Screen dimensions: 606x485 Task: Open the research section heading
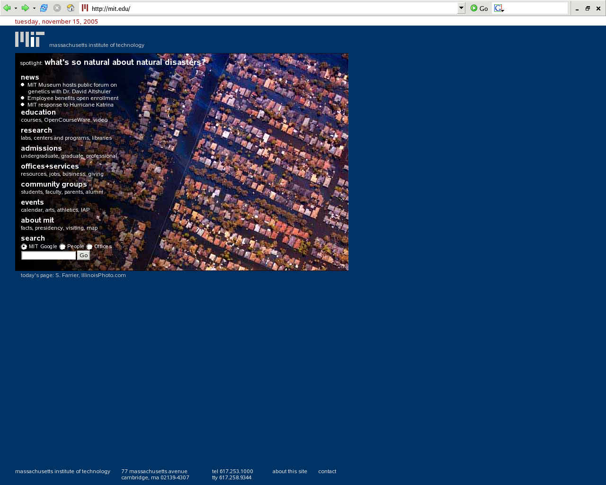[36, 130]
